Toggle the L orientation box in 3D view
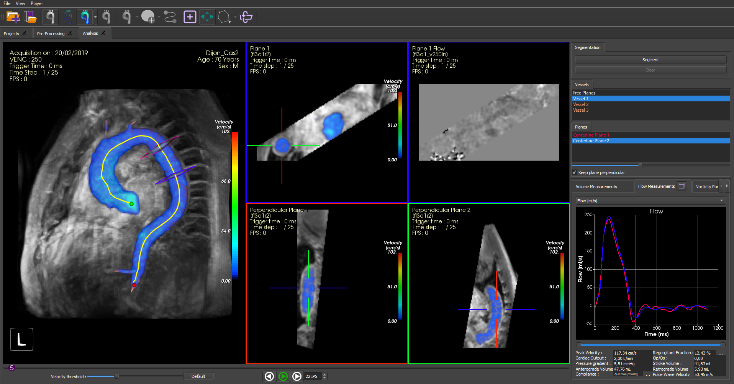 [22, 339]
